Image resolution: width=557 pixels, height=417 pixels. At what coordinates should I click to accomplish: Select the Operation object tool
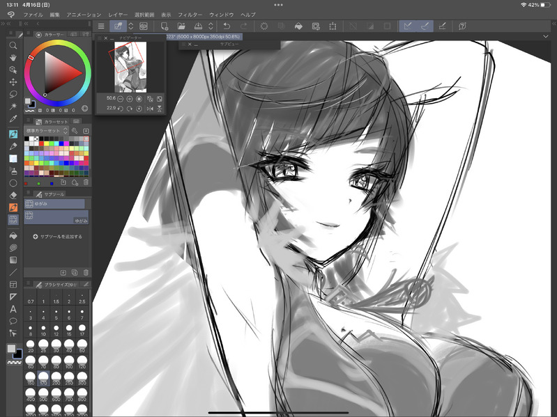click(x=13, y=70)
